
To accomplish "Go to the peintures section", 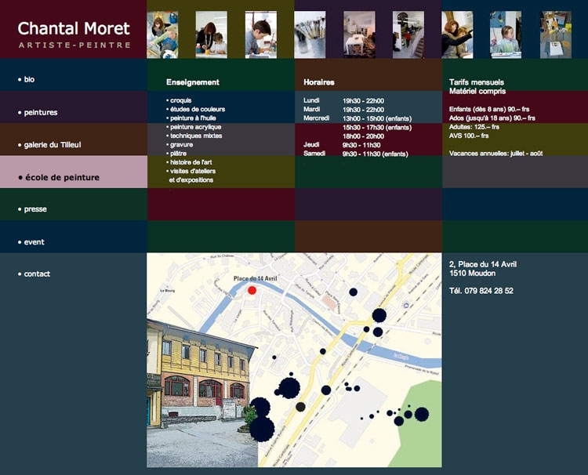I will 40,113.
